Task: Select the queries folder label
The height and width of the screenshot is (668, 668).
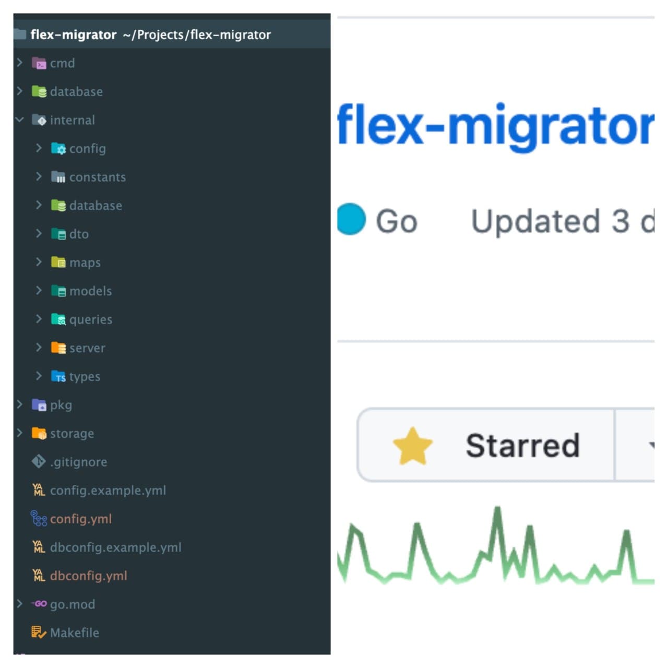Action: click(x=91, y=320)
